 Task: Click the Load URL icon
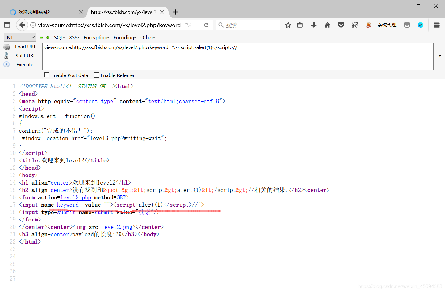(6, 47)
